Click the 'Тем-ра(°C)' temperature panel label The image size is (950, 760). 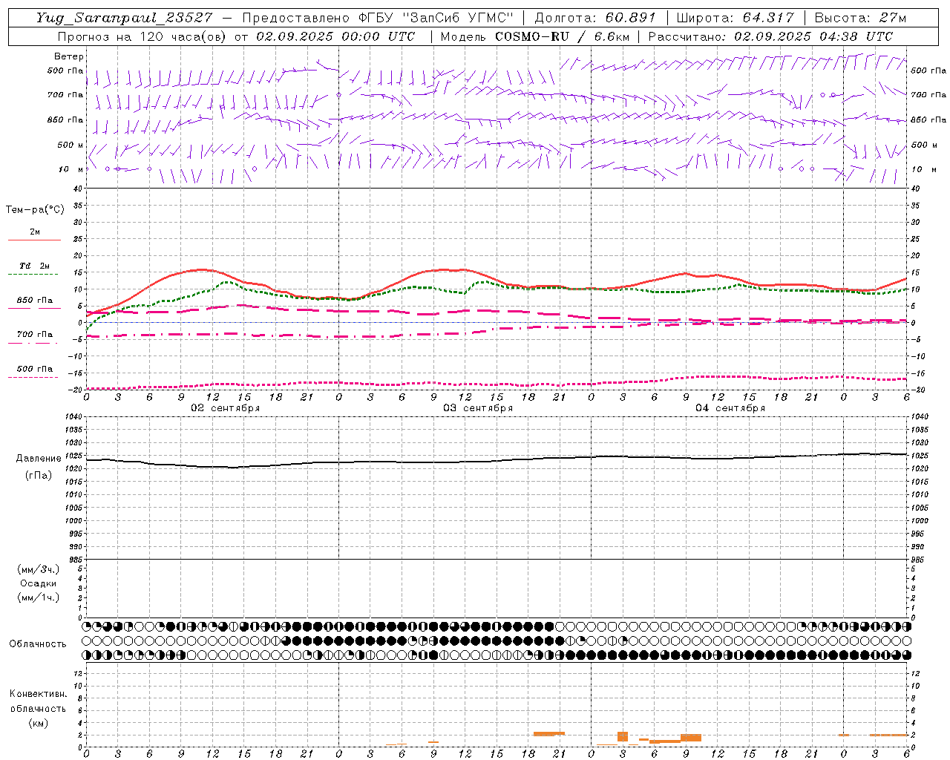click(35, 210)
